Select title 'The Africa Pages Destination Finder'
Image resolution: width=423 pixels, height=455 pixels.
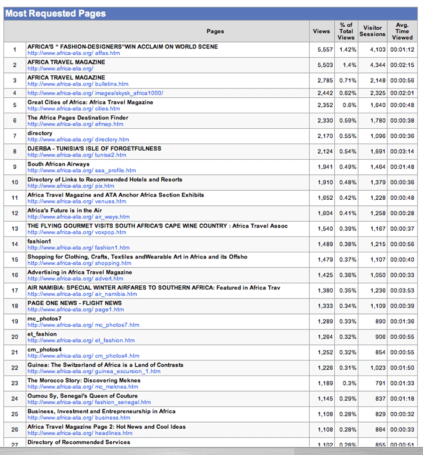point(78,118)
